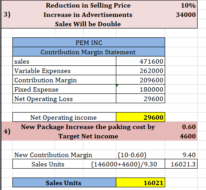
Task: Select the 4600 target income value
Action: [188, 136]
